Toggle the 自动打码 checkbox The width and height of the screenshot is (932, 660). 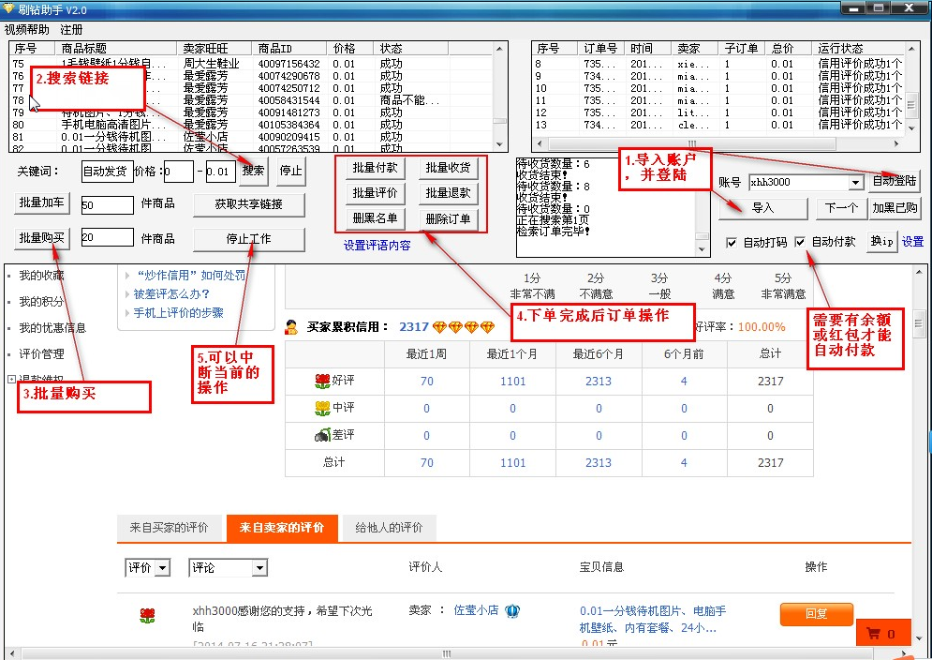[732, 242]
